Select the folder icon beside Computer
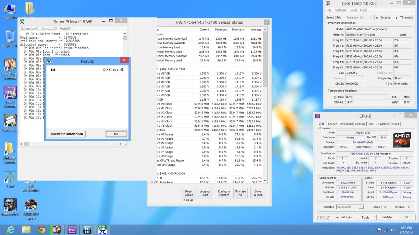Screen dimensions: 419x235 tap(30, 8)
